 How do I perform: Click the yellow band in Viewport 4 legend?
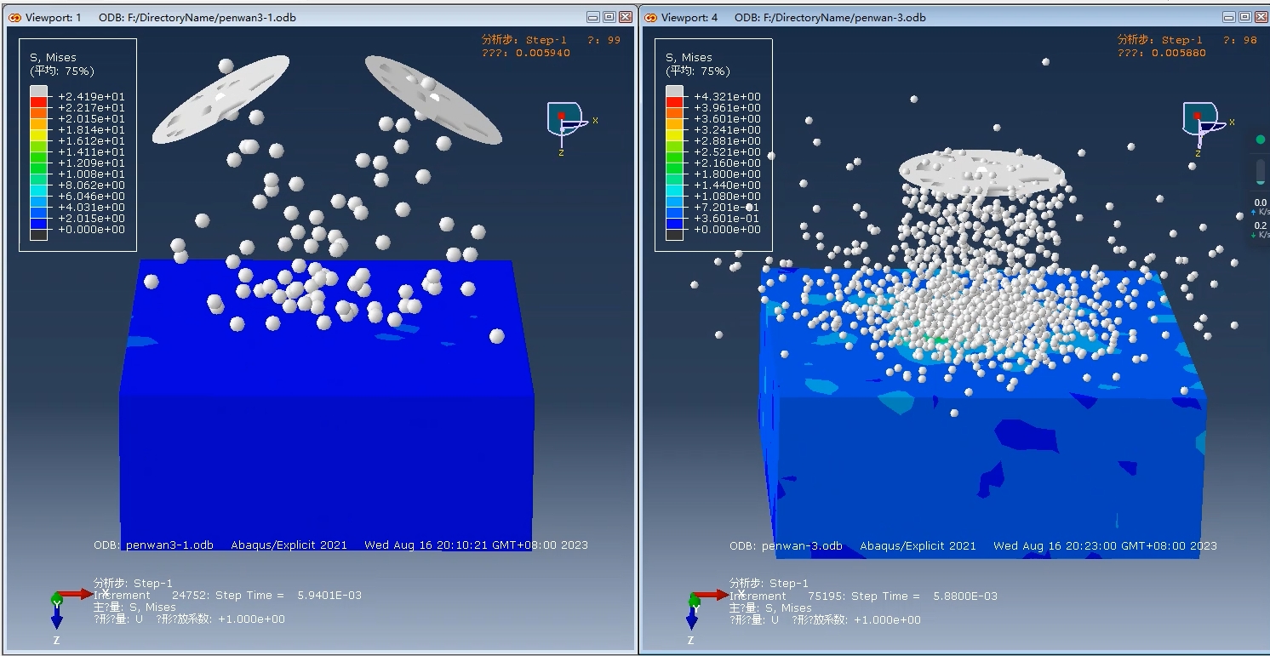click(675, 135)
